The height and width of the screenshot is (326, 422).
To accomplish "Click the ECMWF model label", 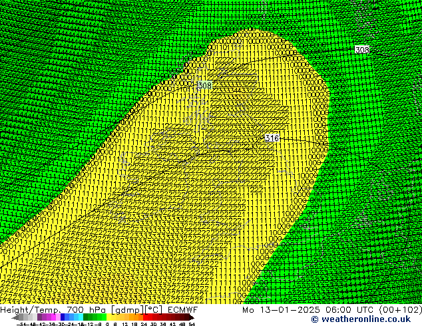I will tap(183, 309).
